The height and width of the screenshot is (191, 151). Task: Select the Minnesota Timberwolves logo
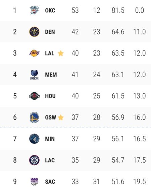point(34,139)
